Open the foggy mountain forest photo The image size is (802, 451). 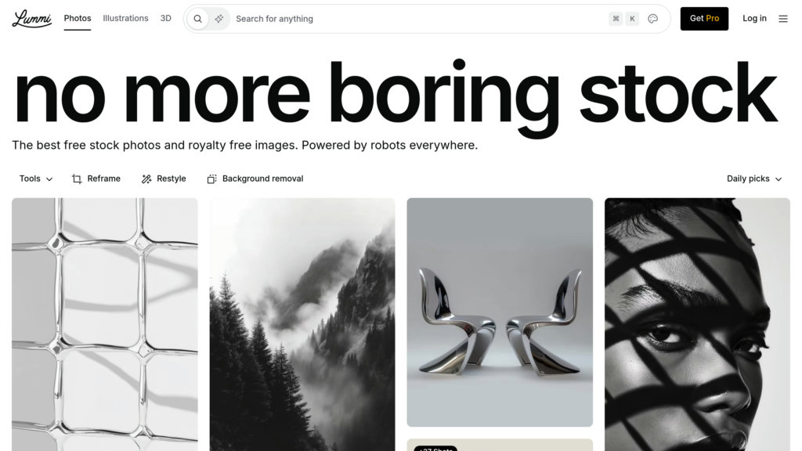point(302,324)
